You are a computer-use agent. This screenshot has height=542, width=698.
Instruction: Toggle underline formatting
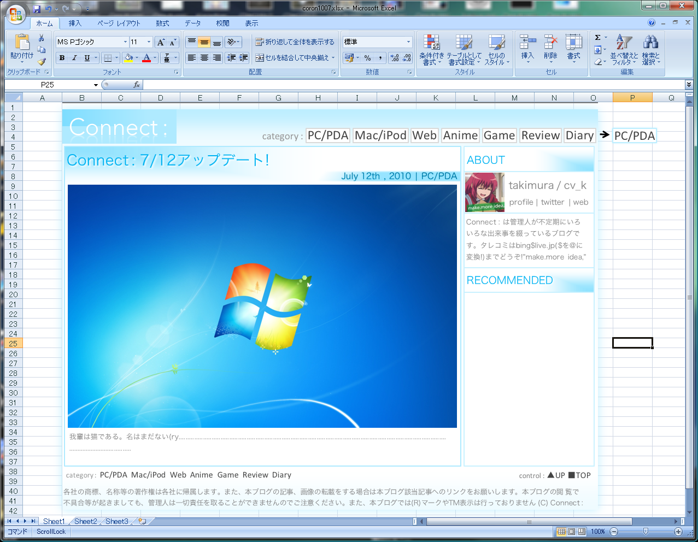pyautogui.click(x=87, y=58)
